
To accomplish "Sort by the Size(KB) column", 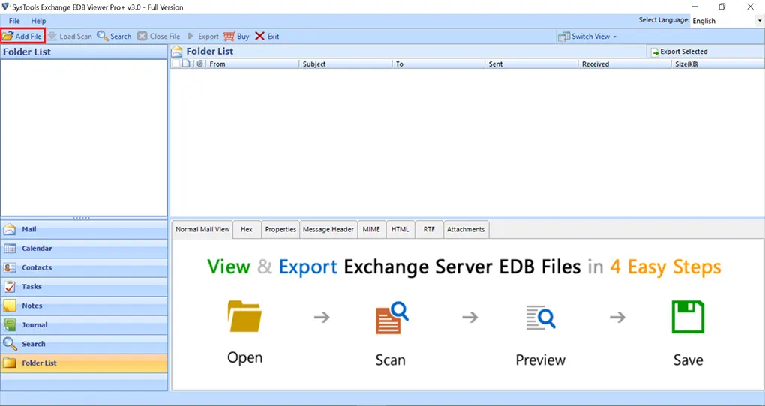I will [718, 64].
